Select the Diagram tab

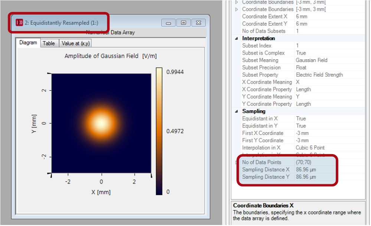coord(28,43)
